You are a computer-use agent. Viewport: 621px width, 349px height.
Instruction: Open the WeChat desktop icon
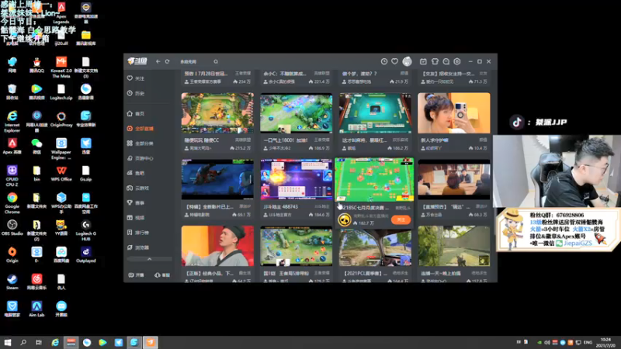36,146
